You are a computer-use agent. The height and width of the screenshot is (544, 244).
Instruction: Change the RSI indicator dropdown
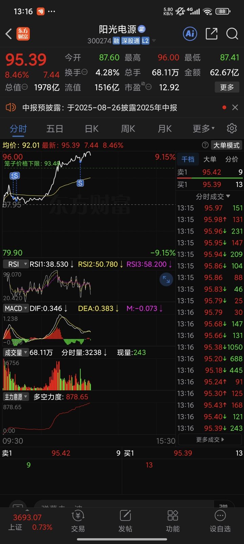pyautogui.click(x=16, y=264)
